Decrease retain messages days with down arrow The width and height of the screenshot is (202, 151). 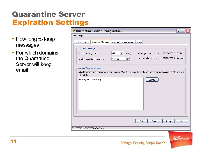point(121,54)
